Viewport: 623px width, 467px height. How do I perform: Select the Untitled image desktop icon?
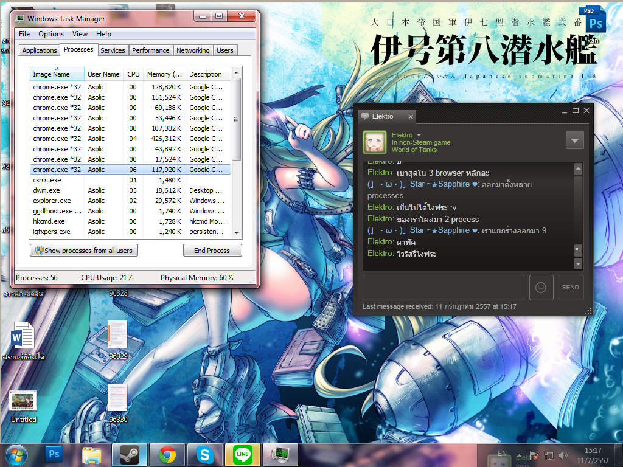23,407
